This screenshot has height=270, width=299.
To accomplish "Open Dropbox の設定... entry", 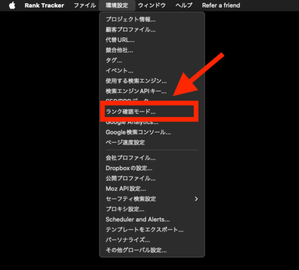I will [x=152, y=168].
